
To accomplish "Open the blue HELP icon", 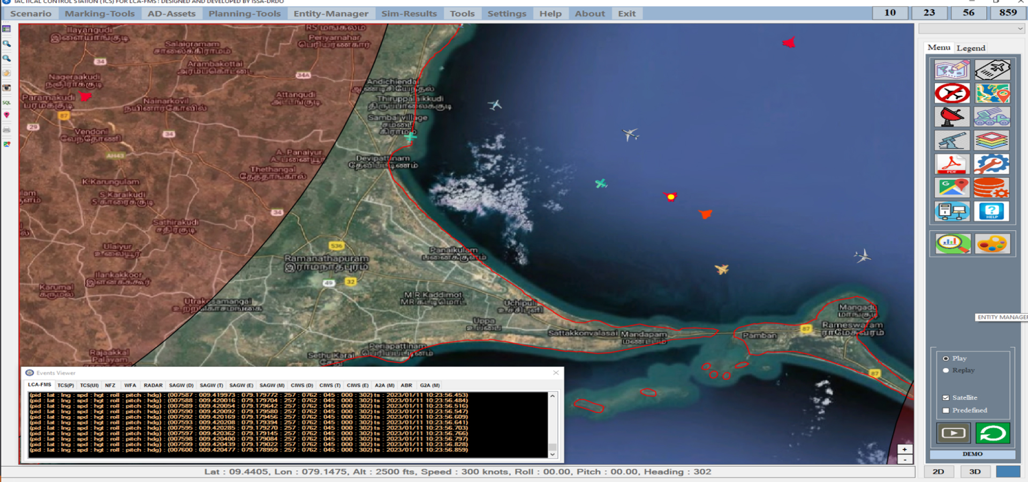I will coord(992,211).
